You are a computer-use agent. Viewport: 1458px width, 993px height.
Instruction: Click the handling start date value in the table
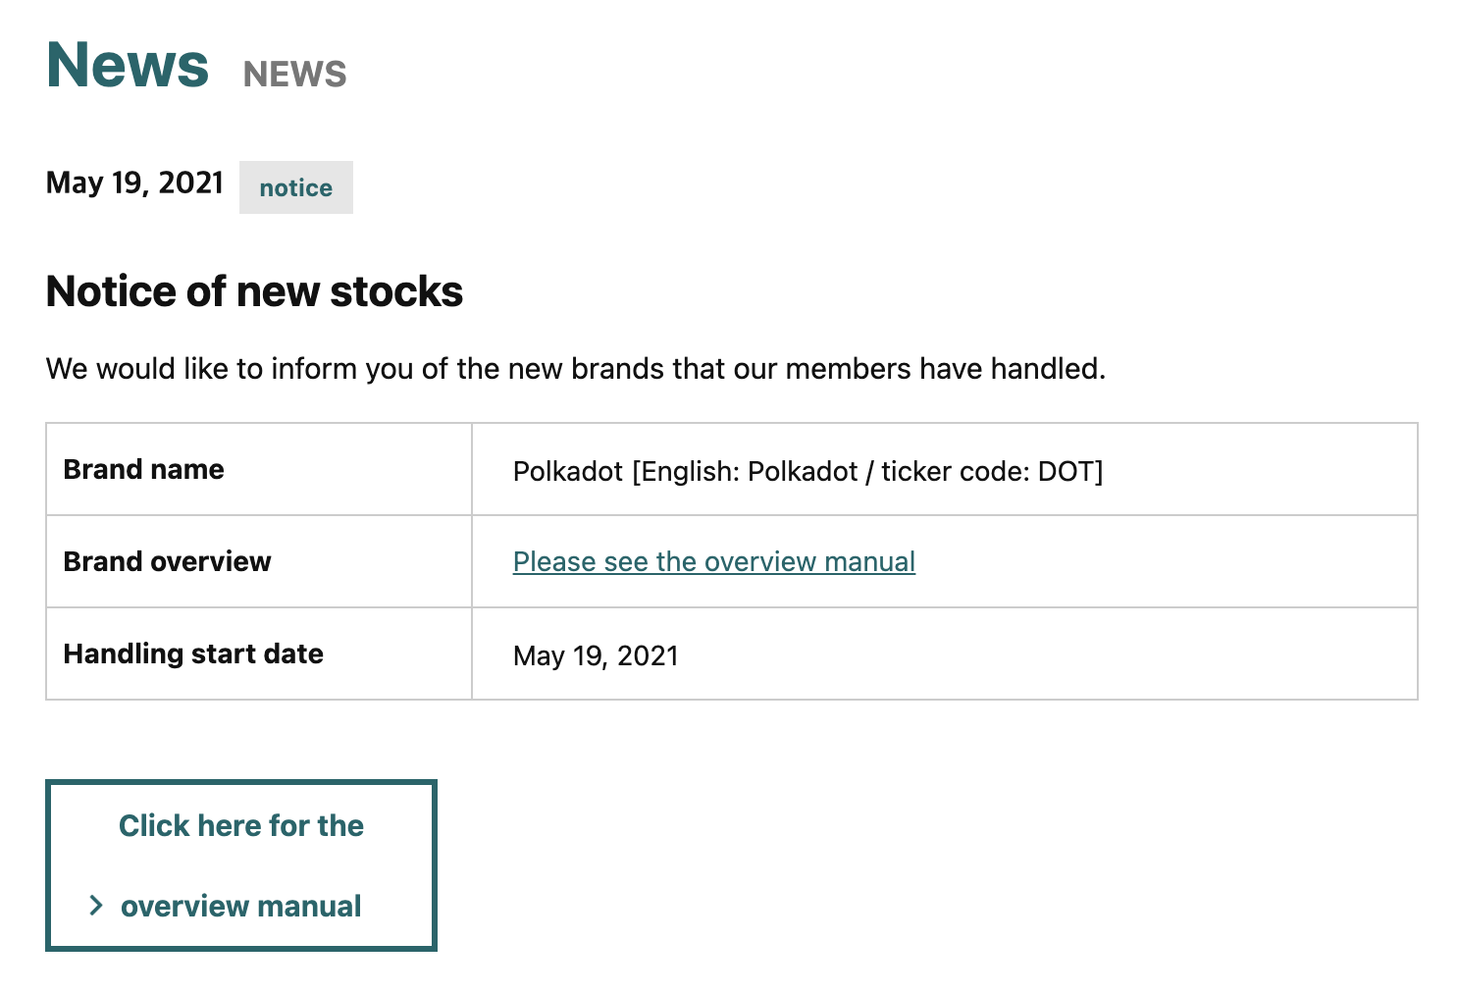coord(596,655)
